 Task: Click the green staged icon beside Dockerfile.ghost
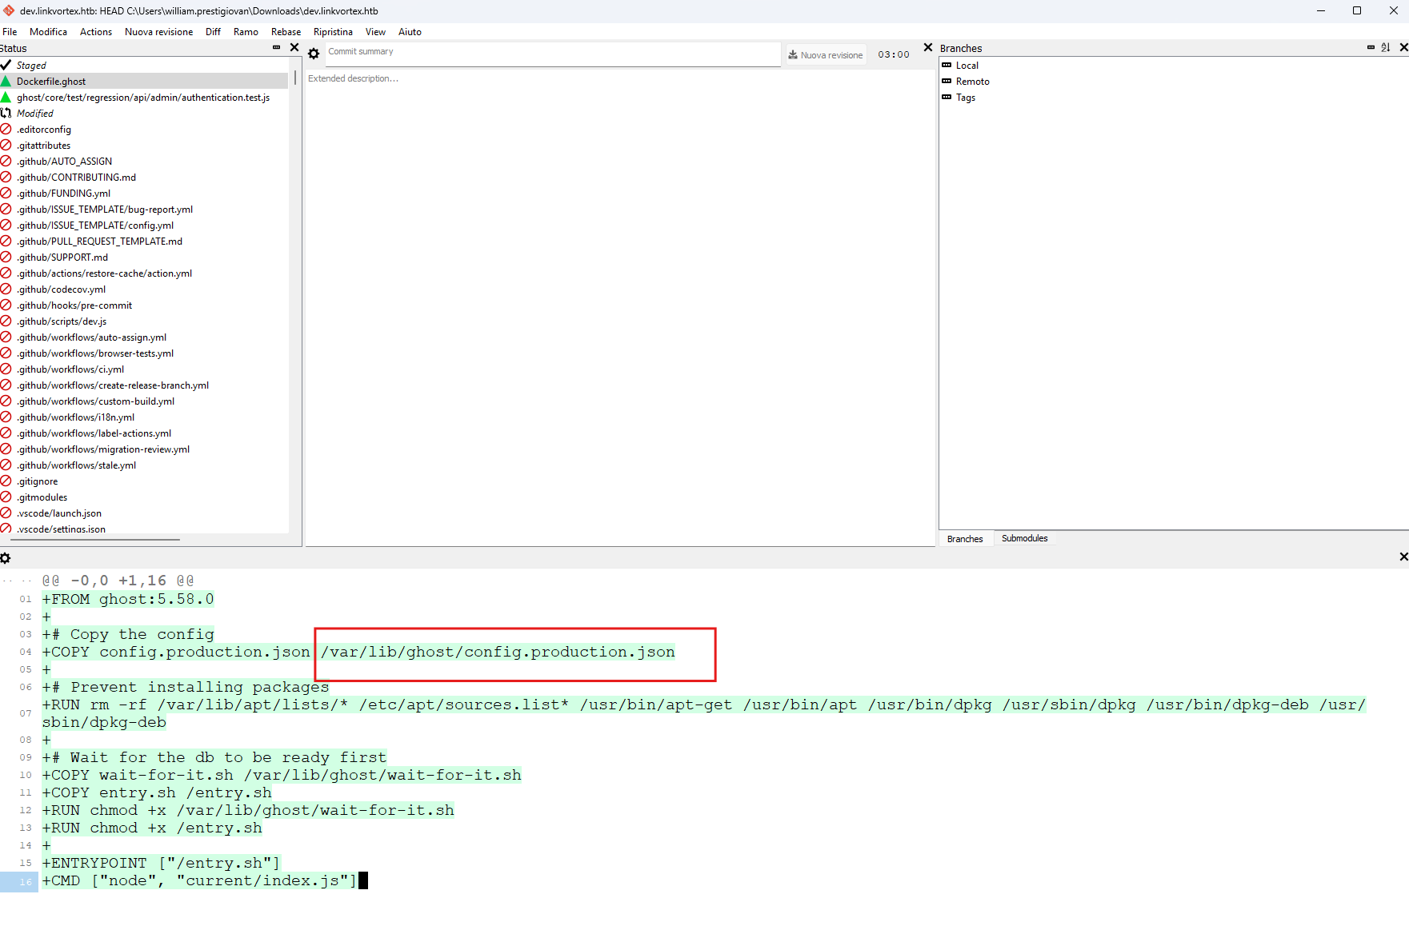click(x=6, y=81)
